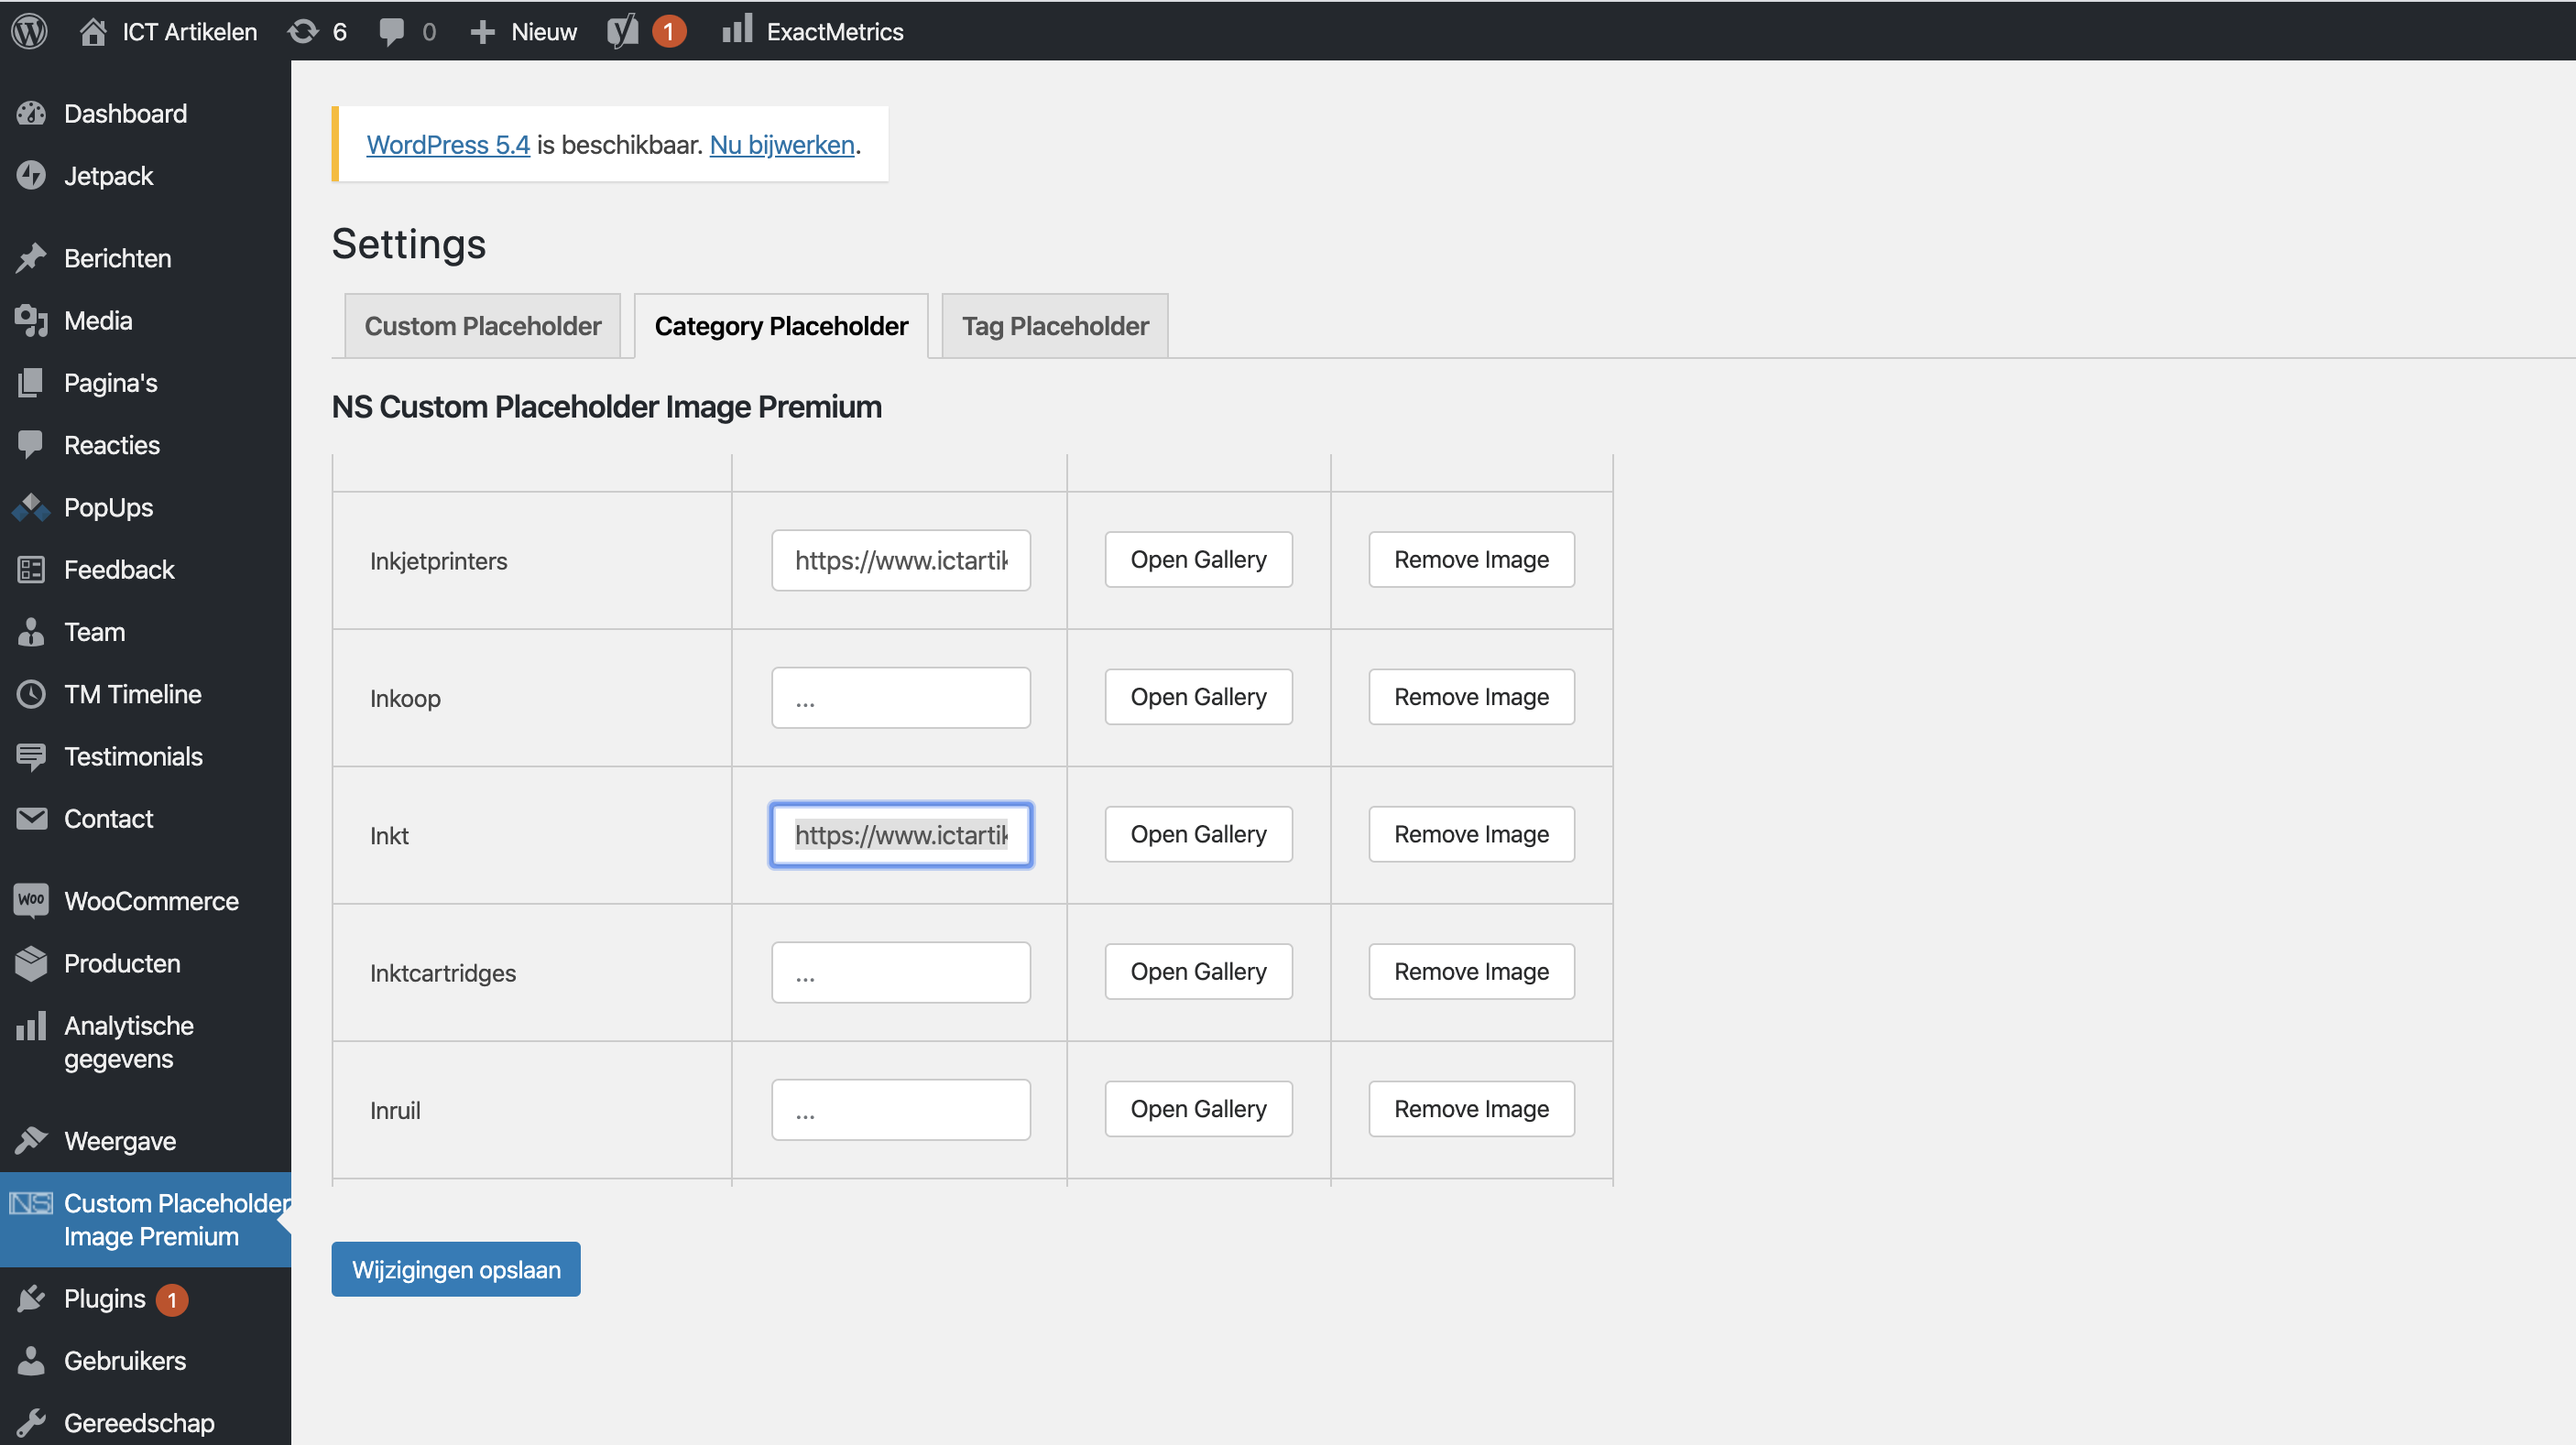Click the Nu bijwerken link
Screen dimensions: 2576x1445
tap(782, 144)
